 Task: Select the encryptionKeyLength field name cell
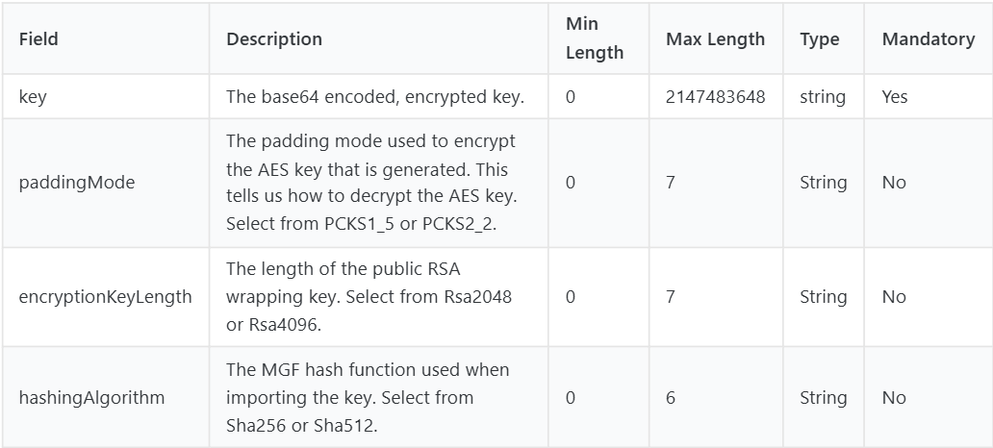105,297
